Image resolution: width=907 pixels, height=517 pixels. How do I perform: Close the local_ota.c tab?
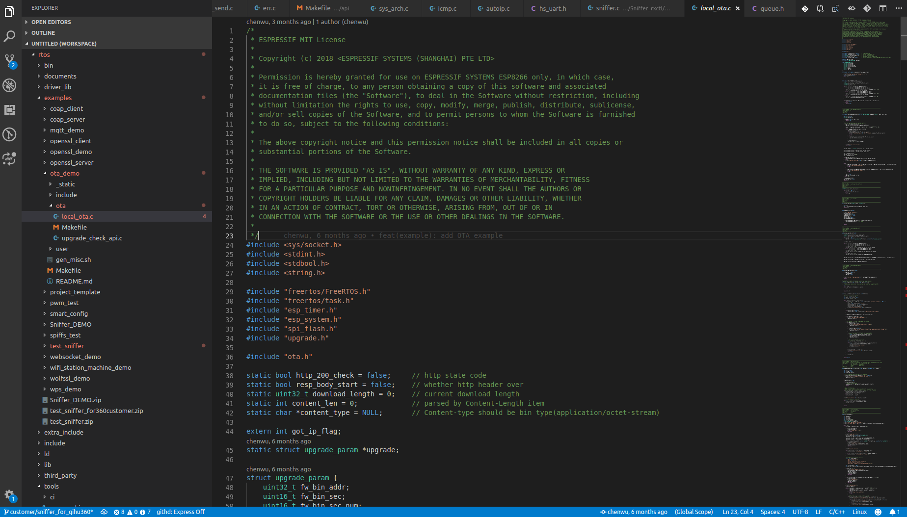(x=738, y=8)
